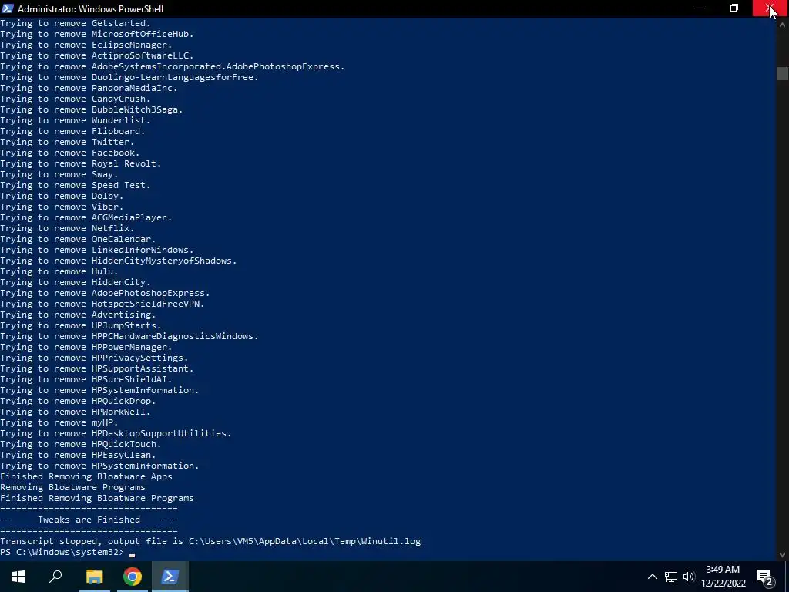Click the 'Trying to remove AdobePhotoshopExpress.' line
The image size is (789, 592).
click(105, 293)
